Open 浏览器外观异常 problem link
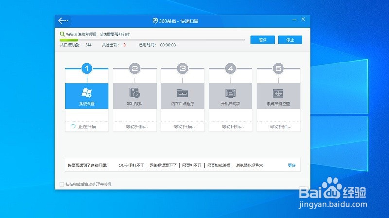The width and height of the screenshot is (389, 218). (249, 165)
